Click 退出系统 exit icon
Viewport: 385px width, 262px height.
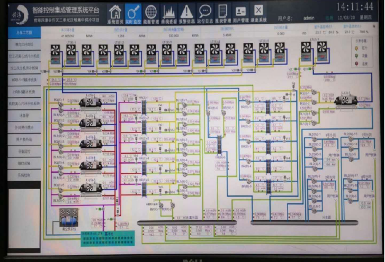258,12
